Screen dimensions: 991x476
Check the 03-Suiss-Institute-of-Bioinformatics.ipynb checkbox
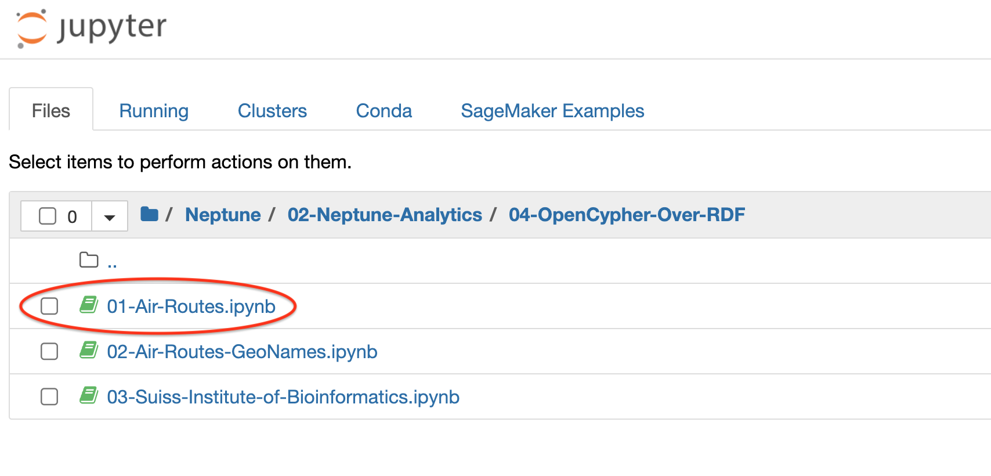[49, 396]
